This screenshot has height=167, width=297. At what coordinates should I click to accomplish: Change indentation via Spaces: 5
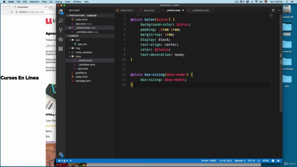[x=240, y=161]
